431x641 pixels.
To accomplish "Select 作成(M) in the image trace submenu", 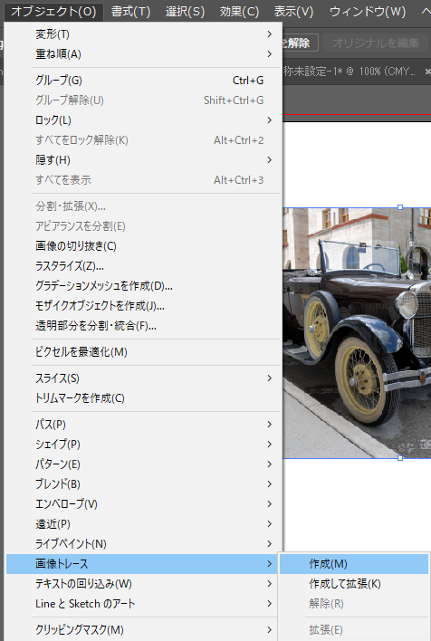I will coord(354,564).
